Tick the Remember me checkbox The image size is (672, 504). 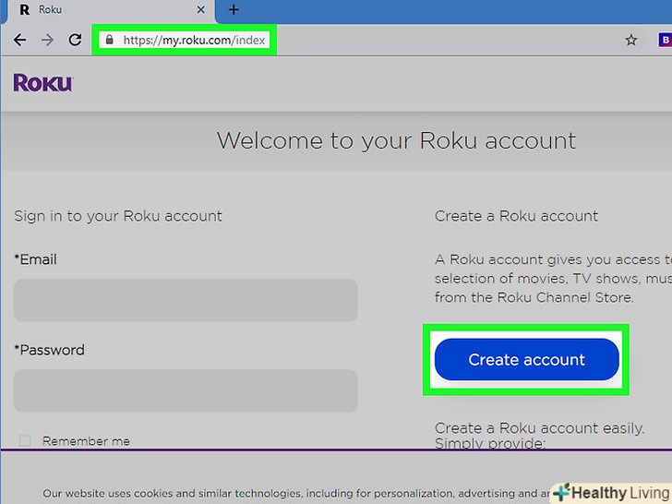pyautogui.click(x=25, y=441)
